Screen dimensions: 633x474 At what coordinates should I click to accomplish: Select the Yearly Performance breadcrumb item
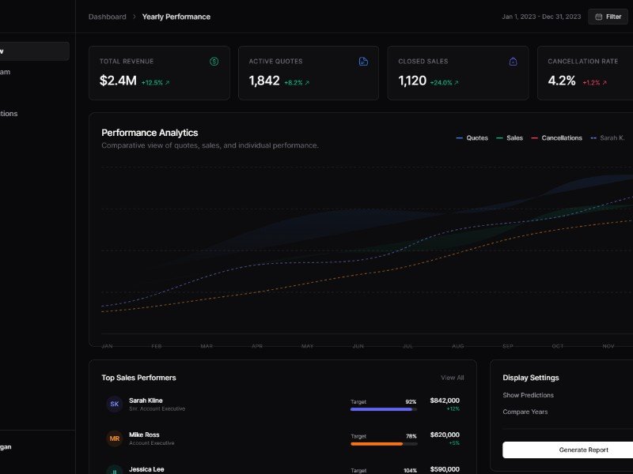point(176,17)
